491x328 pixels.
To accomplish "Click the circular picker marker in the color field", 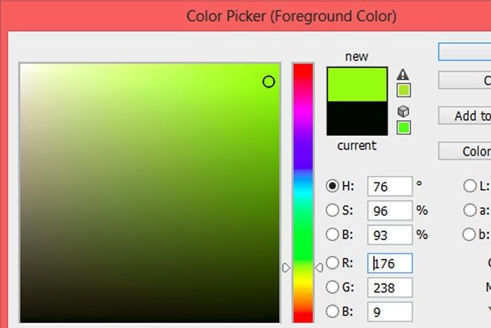I will pos(268,82).
